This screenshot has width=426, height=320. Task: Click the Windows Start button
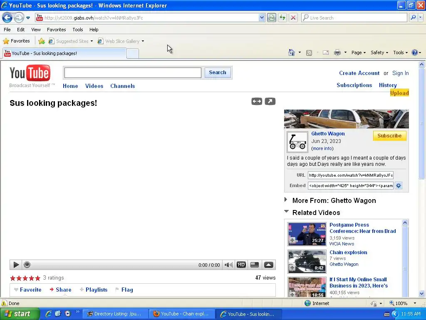pyautogui.click(x=19, y=314)
